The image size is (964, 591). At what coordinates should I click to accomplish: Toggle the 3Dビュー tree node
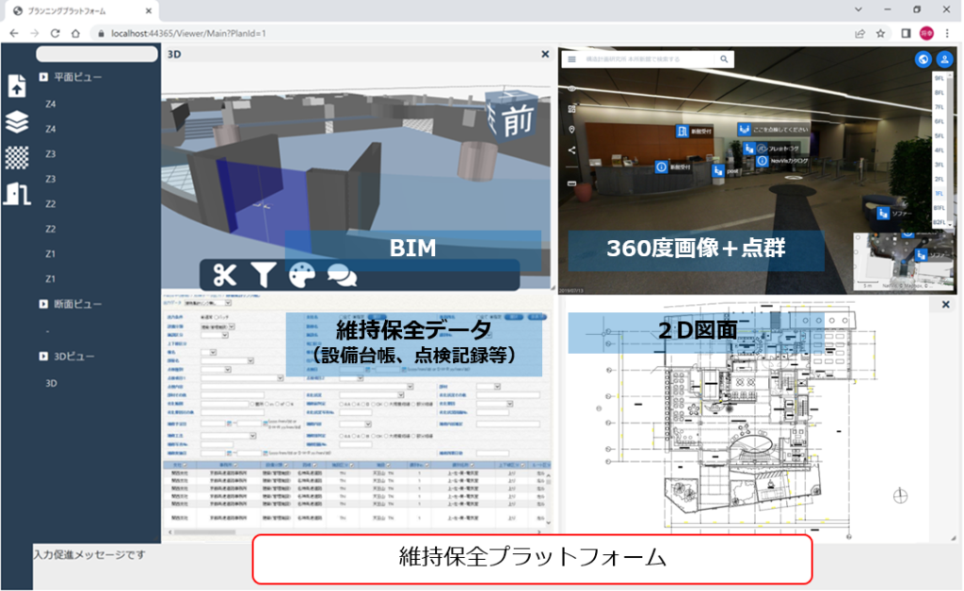[43, 356]
